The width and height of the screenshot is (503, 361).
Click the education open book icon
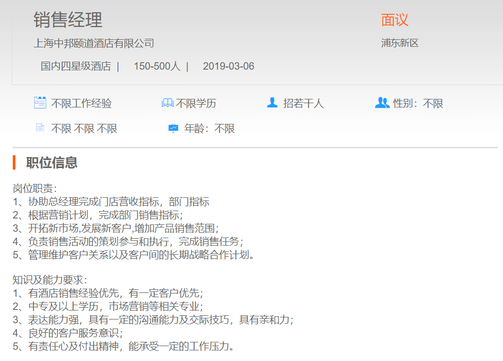pos(167,103)
